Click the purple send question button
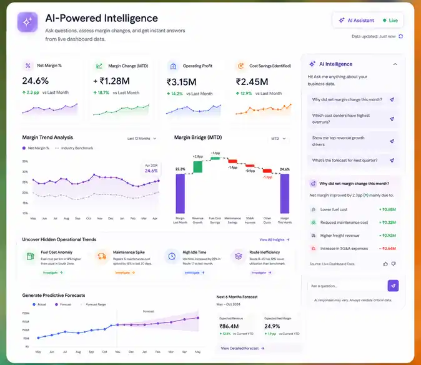This screenshot has height=365, width=421. click(393, 286)
